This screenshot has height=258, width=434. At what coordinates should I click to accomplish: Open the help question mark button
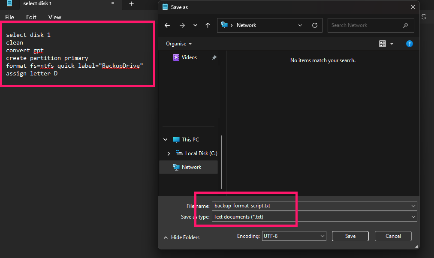pos(410,44)
